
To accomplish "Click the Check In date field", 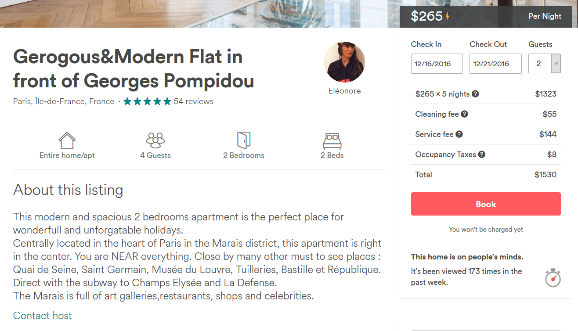I will point(437,64).
